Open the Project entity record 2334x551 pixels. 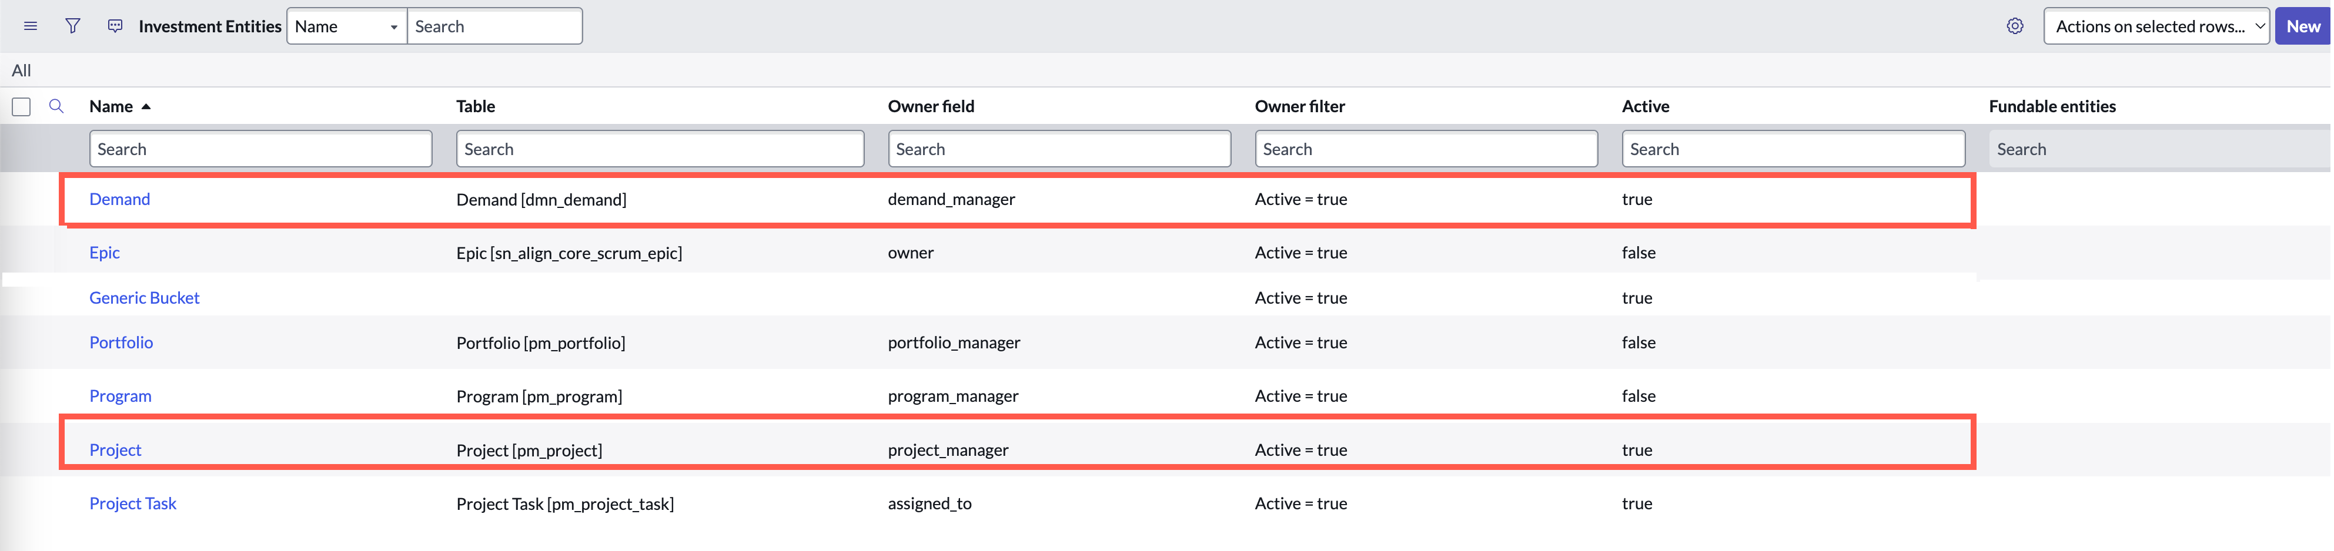(x=115, y=451)
